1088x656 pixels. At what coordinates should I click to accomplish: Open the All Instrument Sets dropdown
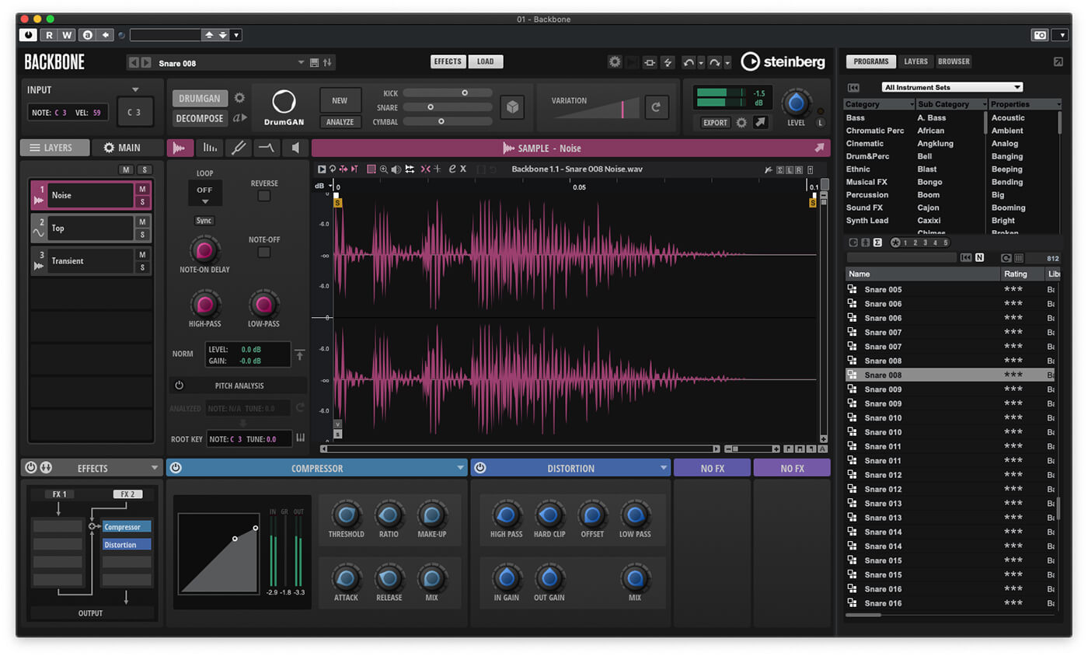tap(952, 87)
